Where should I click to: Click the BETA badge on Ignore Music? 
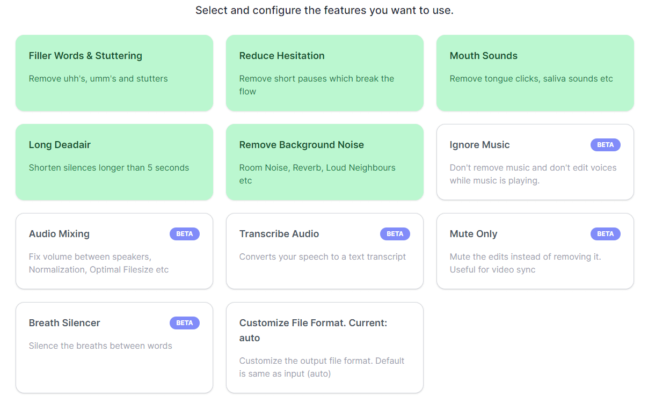point(605,145)
